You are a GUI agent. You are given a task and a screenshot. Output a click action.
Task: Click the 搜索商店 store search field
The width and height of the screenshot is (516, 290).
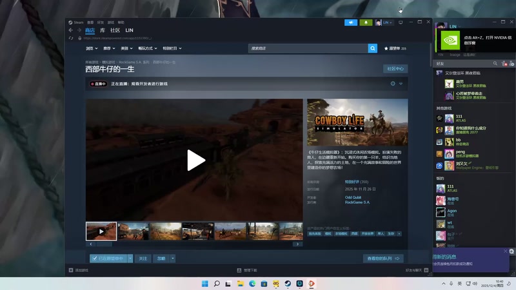pos(308,48)
